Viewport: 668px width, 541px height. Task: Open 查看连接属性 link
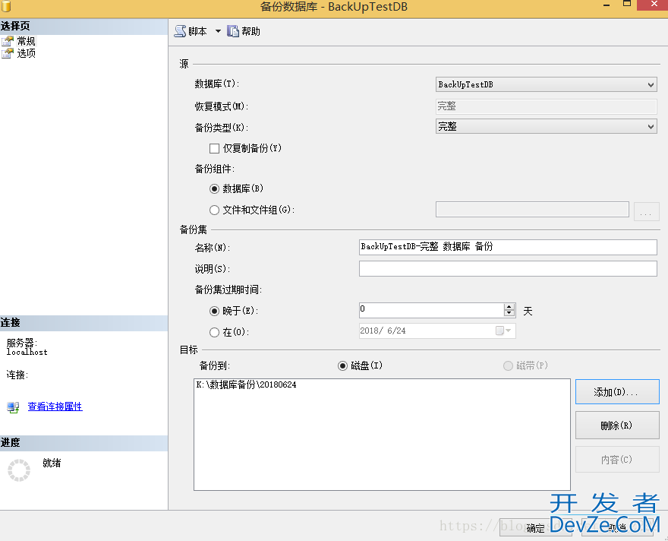point(55,407)
